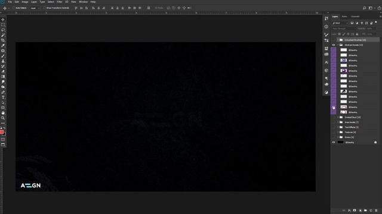Select the Lasso tool
Viewport: 382px width, 214px height.
[x=3, y=30]
